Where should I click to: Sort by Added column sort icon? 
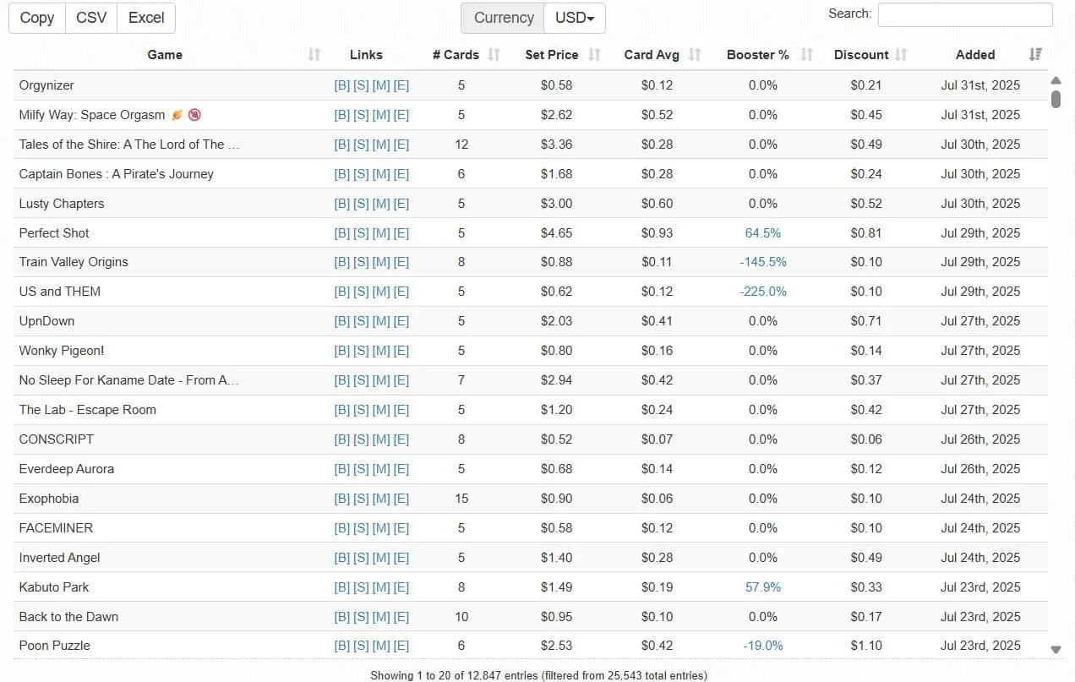pos(1035,55)
